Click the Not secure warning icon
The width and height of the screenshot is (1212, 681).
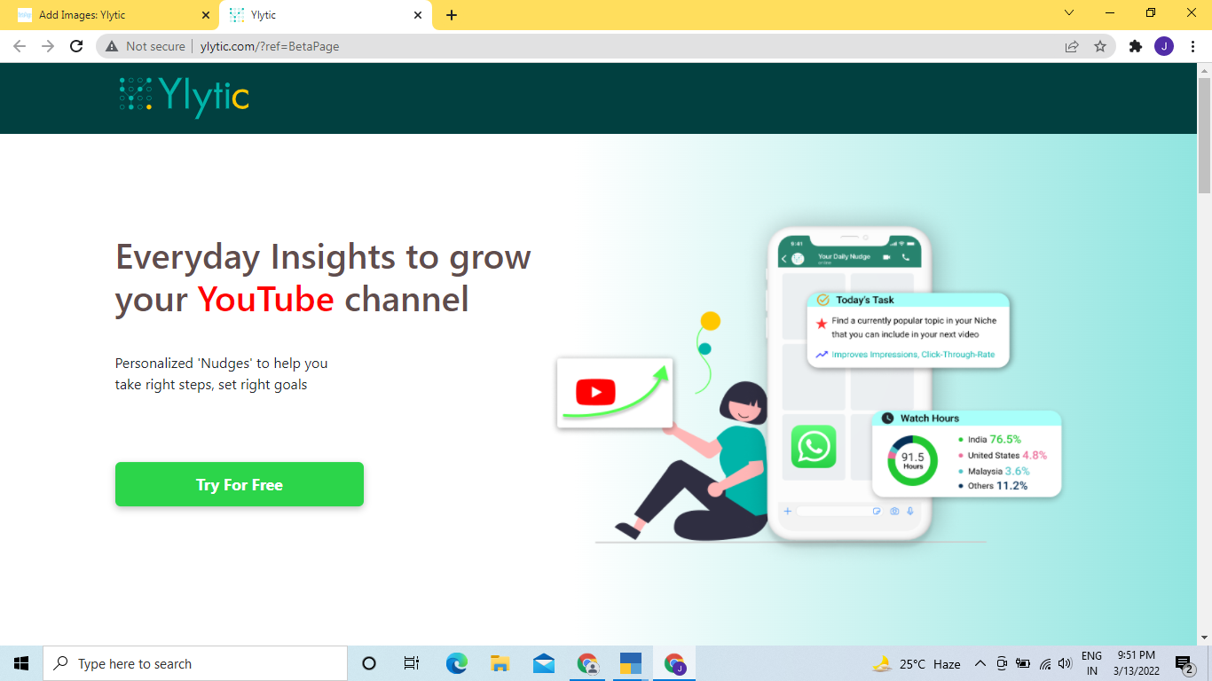[x=113, y=46]
